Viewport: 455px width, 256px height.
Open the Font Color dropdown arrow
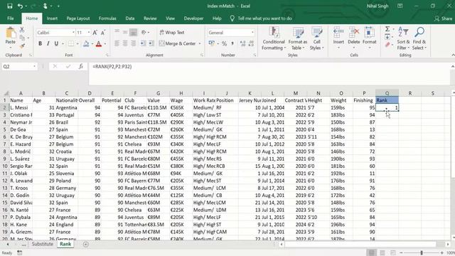click(105, 44)
